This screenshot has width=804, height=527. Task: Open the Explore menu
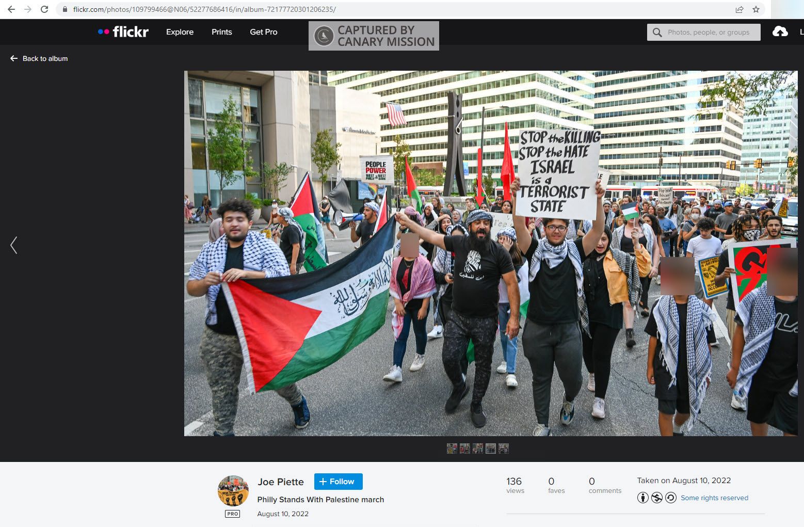pyautogui.click(x=180, y=32)
